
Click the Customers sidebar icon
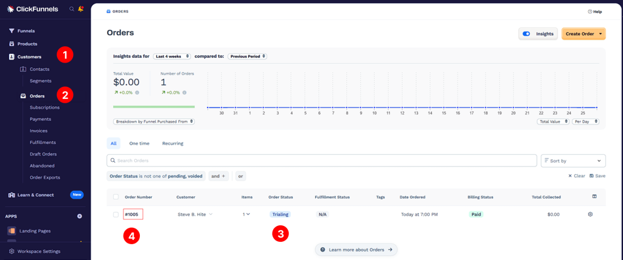click(x=12, y=56)
